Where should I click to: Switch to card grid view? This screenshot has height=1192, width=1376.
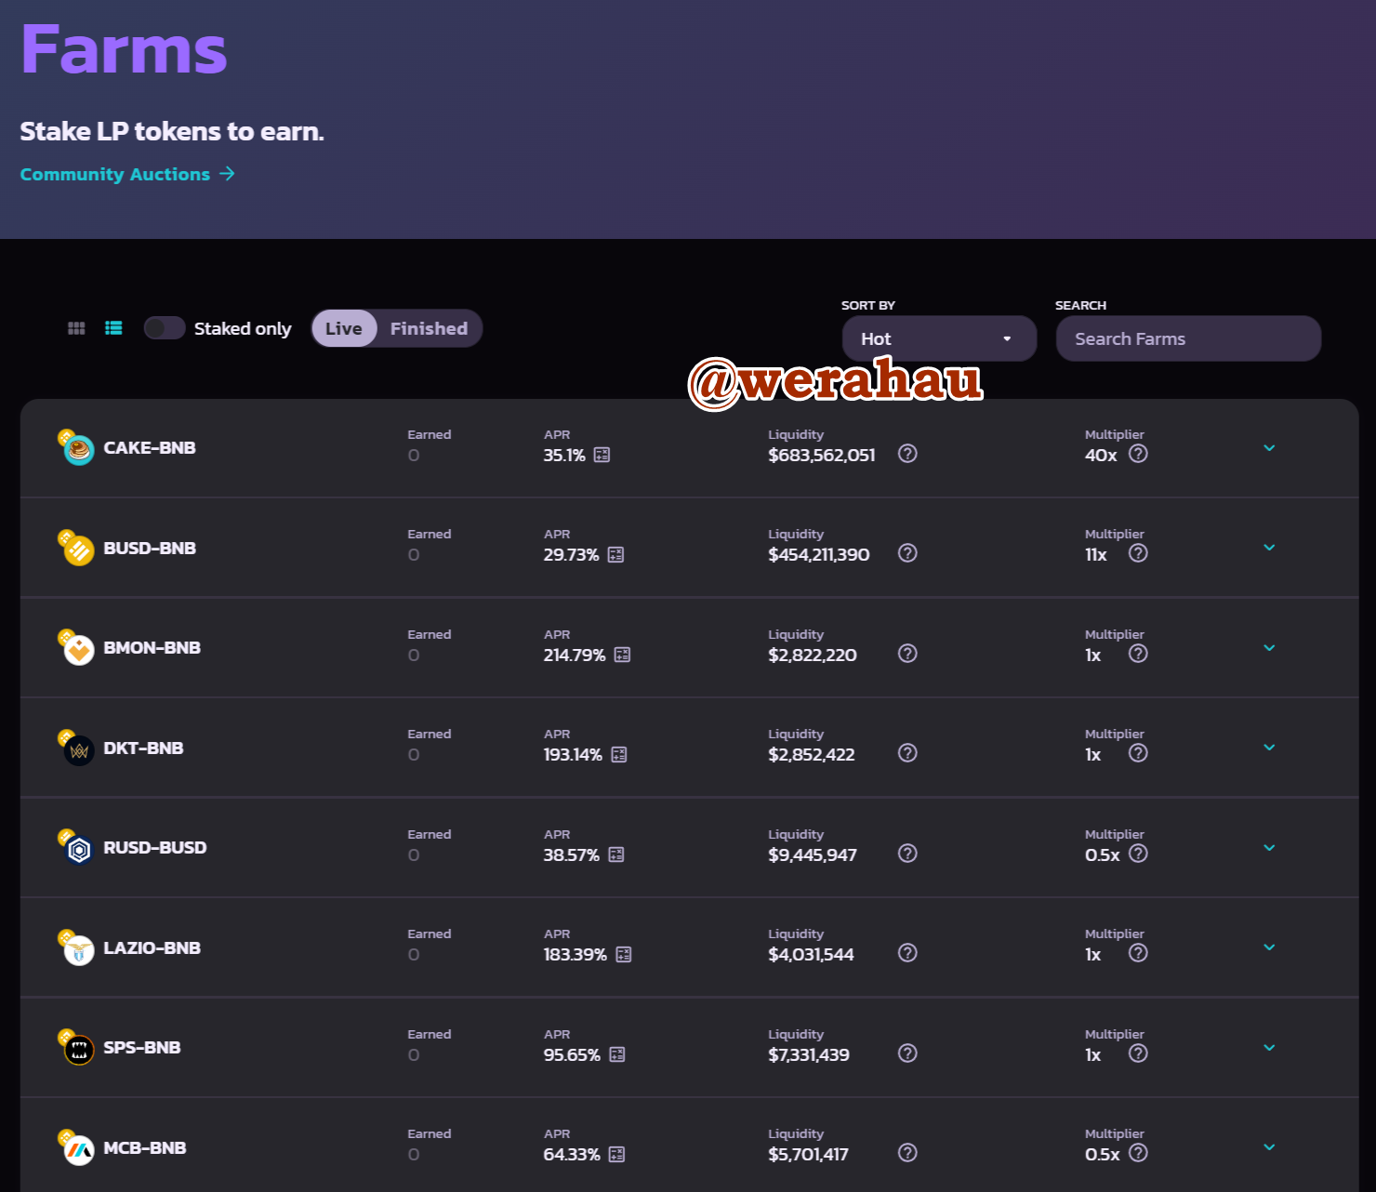(76, 328)
